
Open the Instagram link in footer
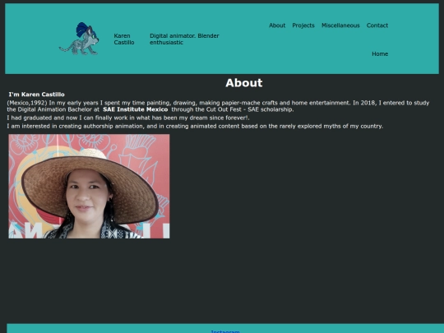pyautogui.click(x=225, y=331)
